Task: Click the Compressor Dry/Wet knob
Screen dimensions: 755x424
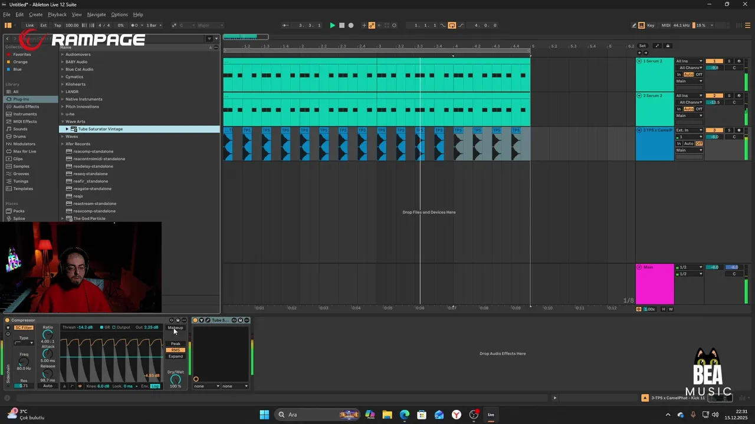Action: tap(176, 379)
